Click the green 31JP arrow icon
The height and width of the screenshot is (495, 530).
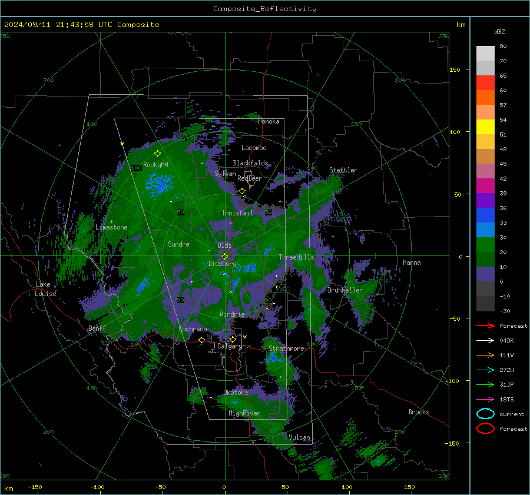[x=485, y=384]
